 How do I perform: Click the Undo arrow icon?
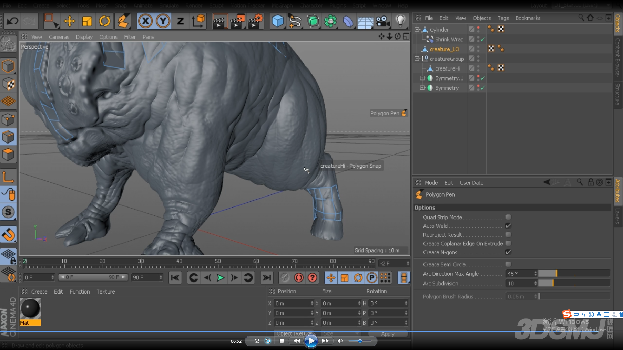pyautogui.click(x=13, y=21)
